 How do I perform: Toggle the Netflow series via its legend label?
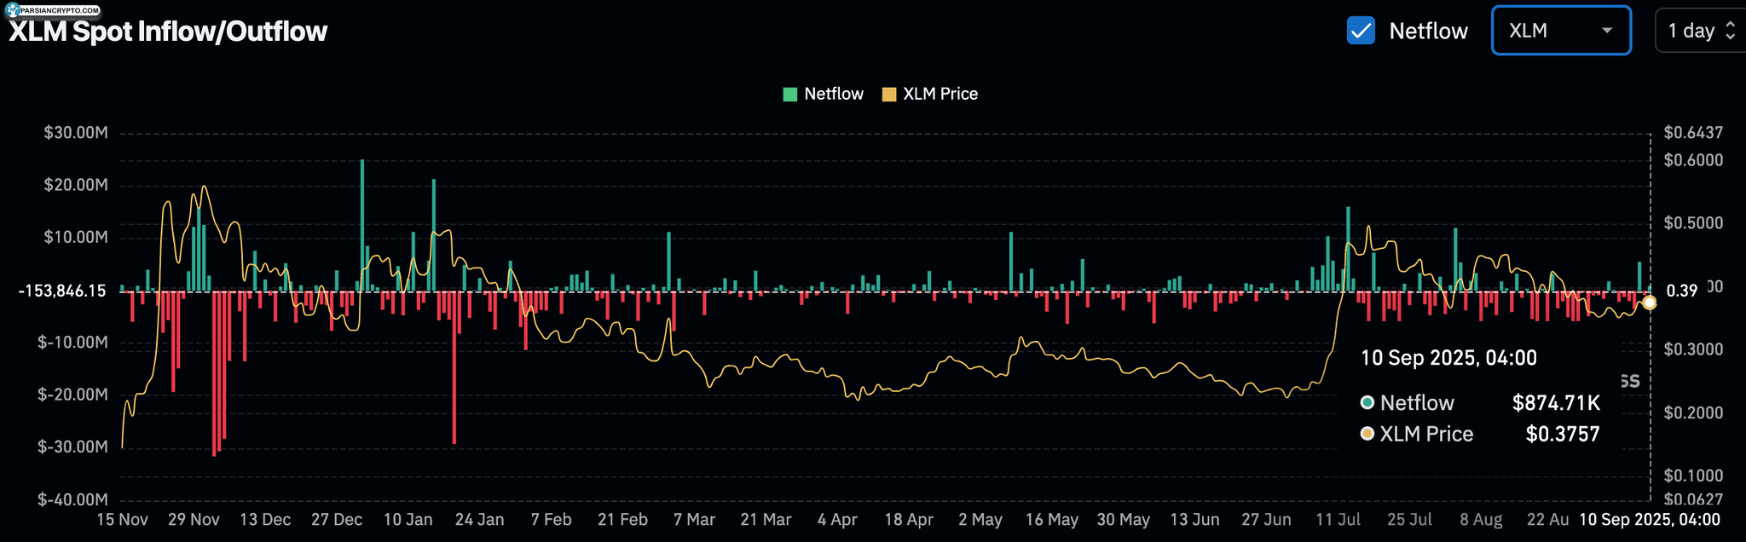point(833,95)
